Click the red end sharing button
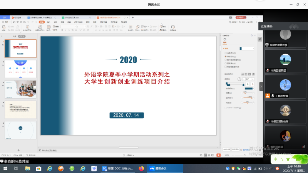This screenshot has width=308, height=173. (x=241, y=17)
